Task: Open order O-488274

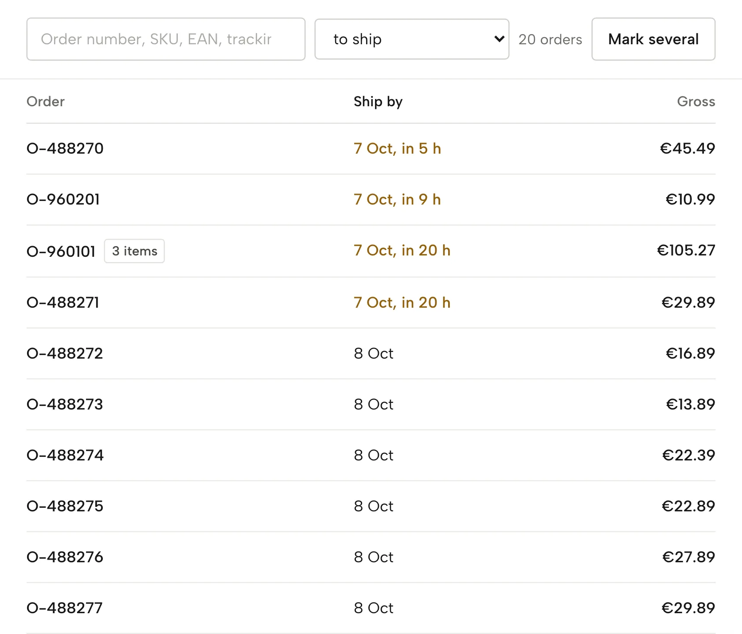Action: click(65, 455)
